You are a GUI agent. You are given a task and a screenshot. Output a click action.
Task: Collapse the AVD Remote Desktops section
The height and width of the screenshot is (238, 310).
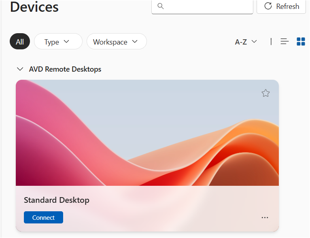click(19, 69)
